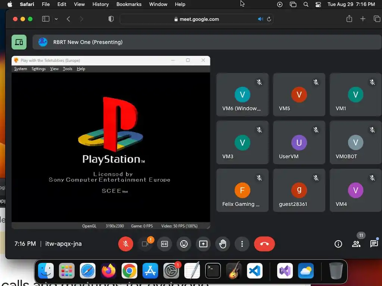Open App Store from the Dock
The image size is (382, 286).
click(150, 271)
